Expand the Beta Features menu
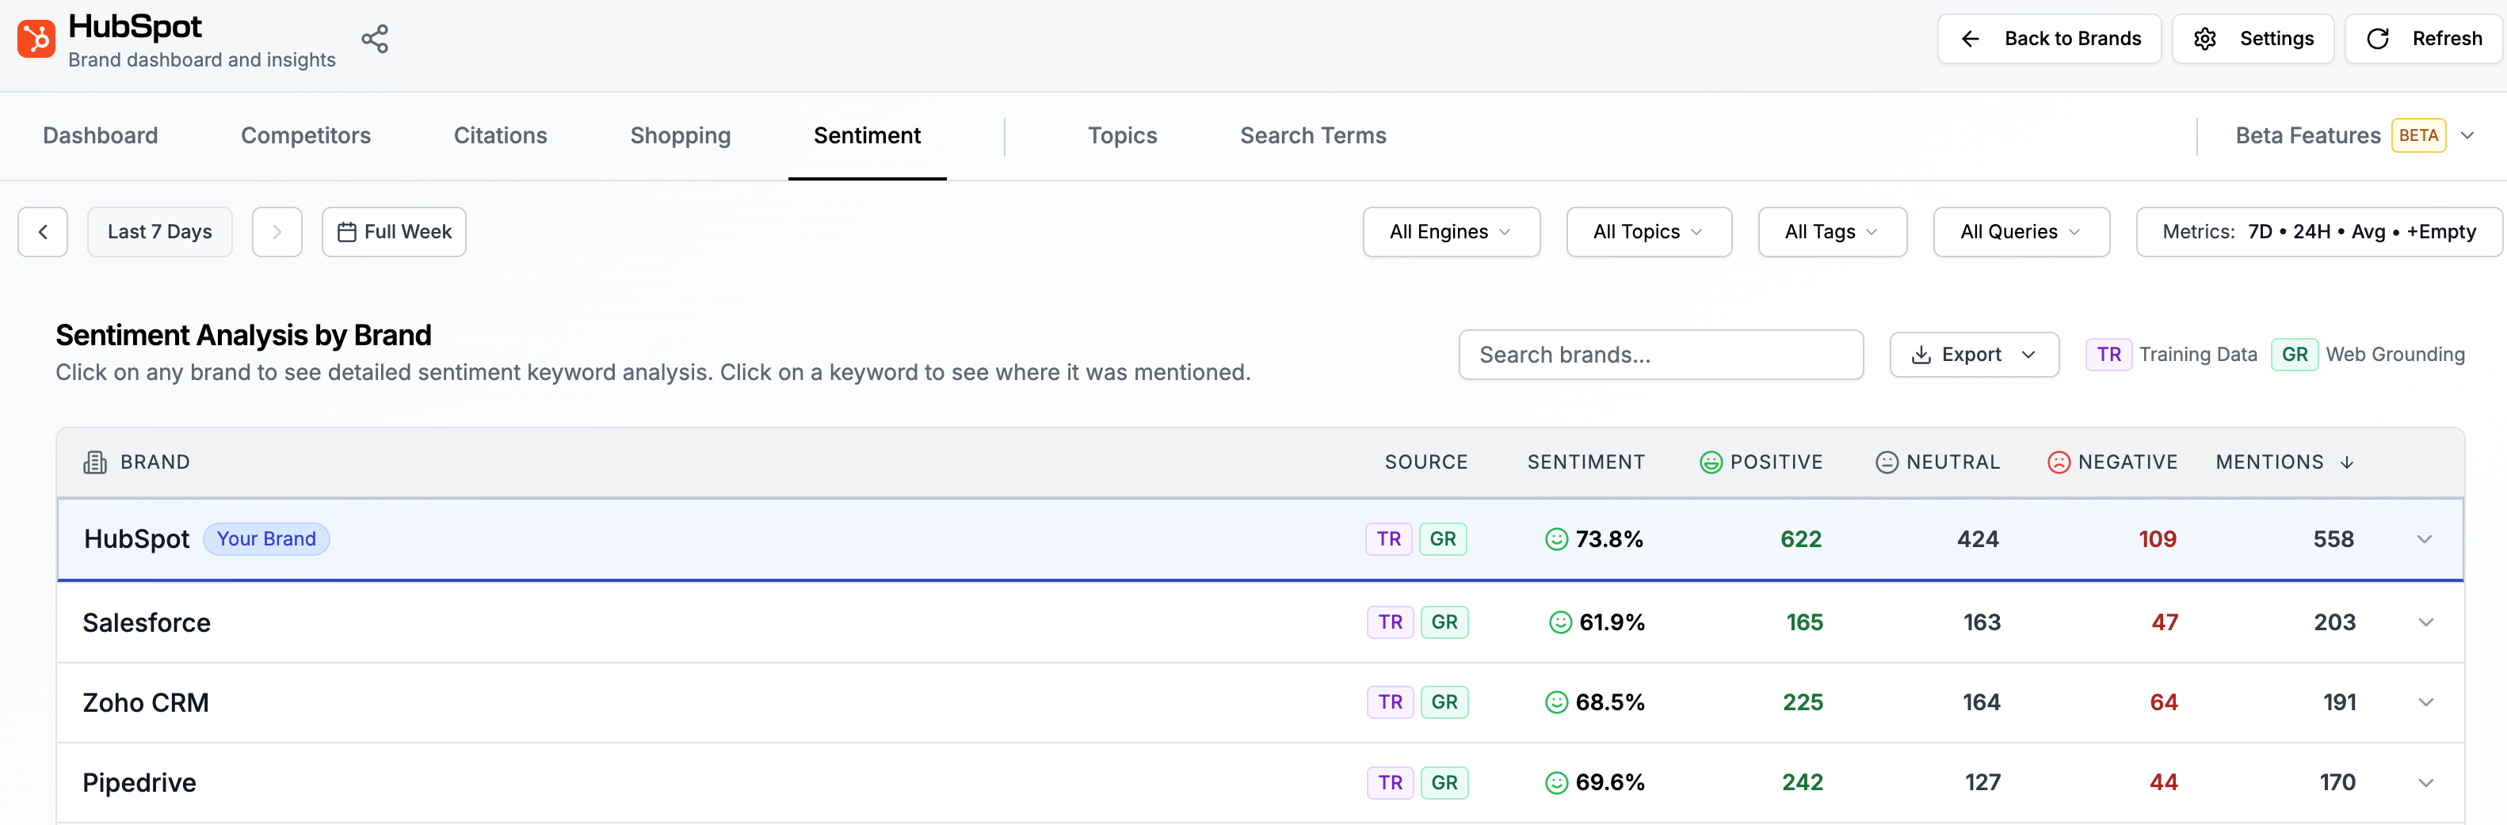This screenshot has height=825, width=2507. pos(2355,135)
